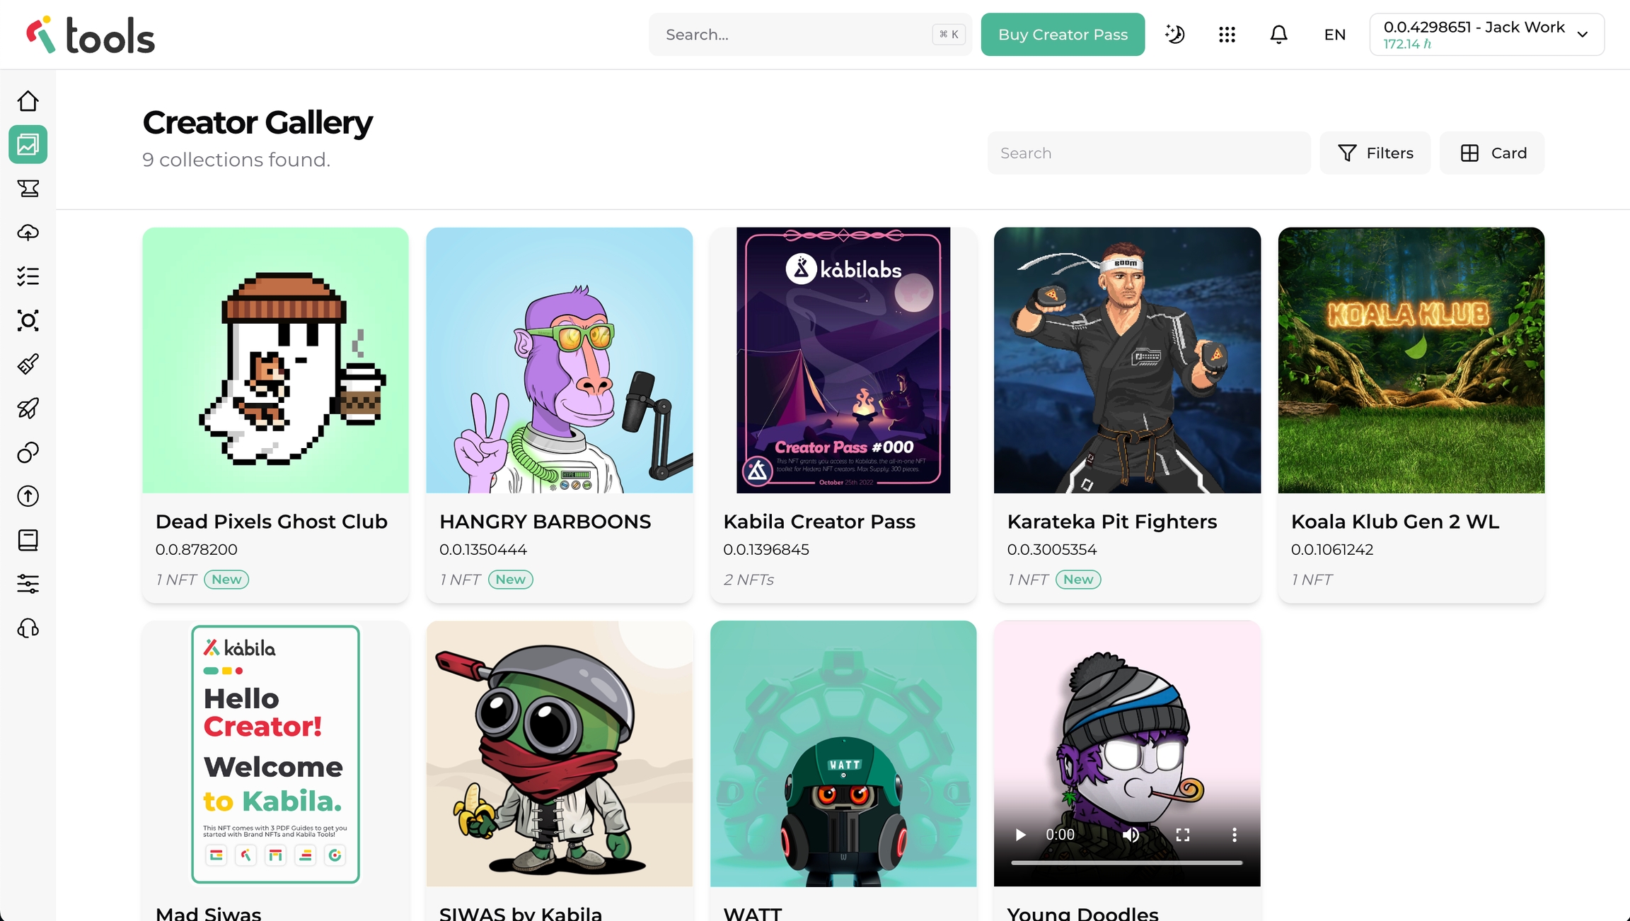This screenshot has height=921, width=1630.
Task: Click Buy Creator Pass button
Action: [1063, 35]
